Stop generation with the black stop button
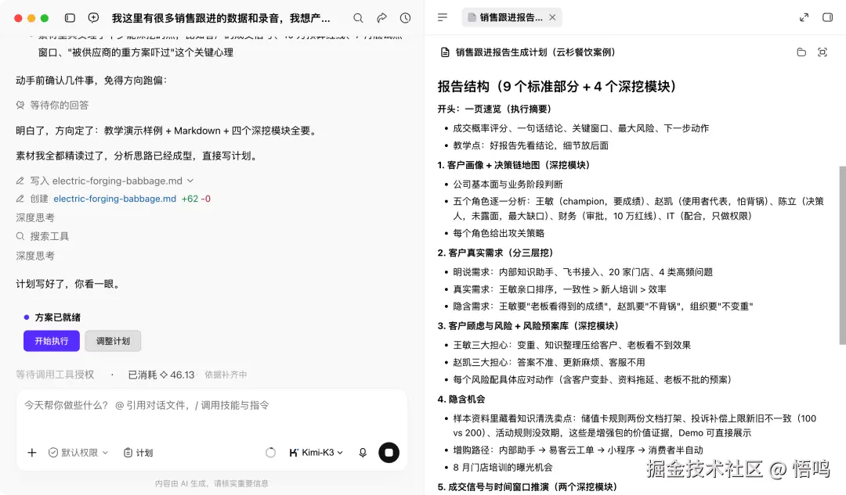This screenshot has width=846, height=495. 389,453
